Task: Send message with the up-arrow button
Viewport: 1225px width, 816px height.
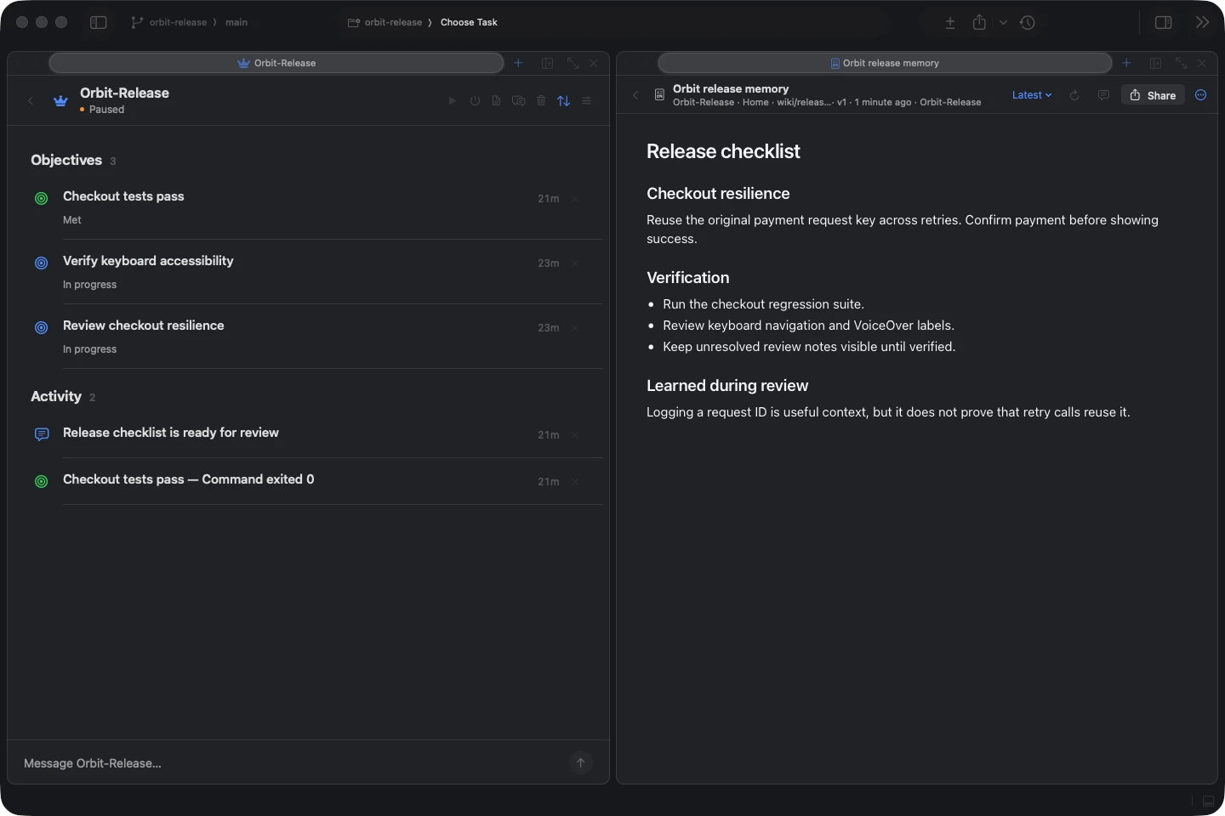Action: tap(581, 762)
